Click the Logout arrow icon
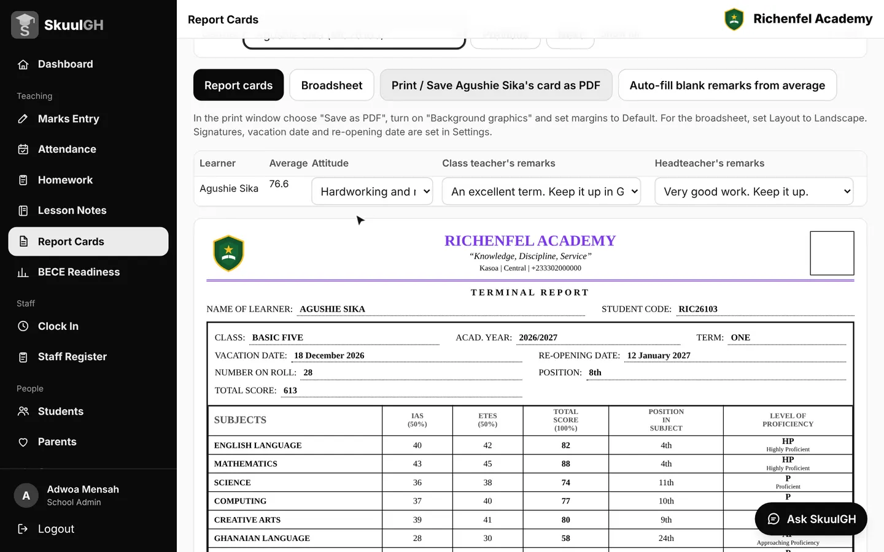884x552 pixels. [23, 529]
